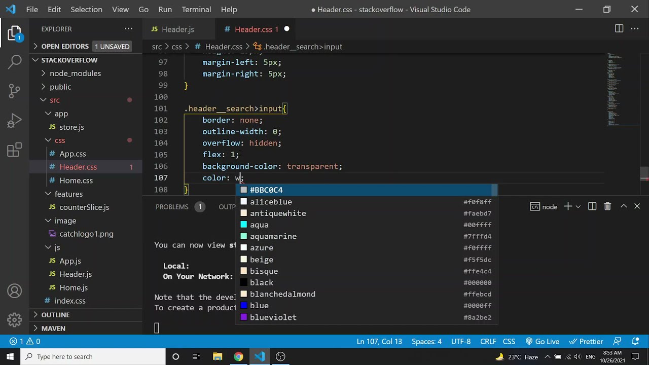
Task: Open the Help menu
Action: point(229,9)
